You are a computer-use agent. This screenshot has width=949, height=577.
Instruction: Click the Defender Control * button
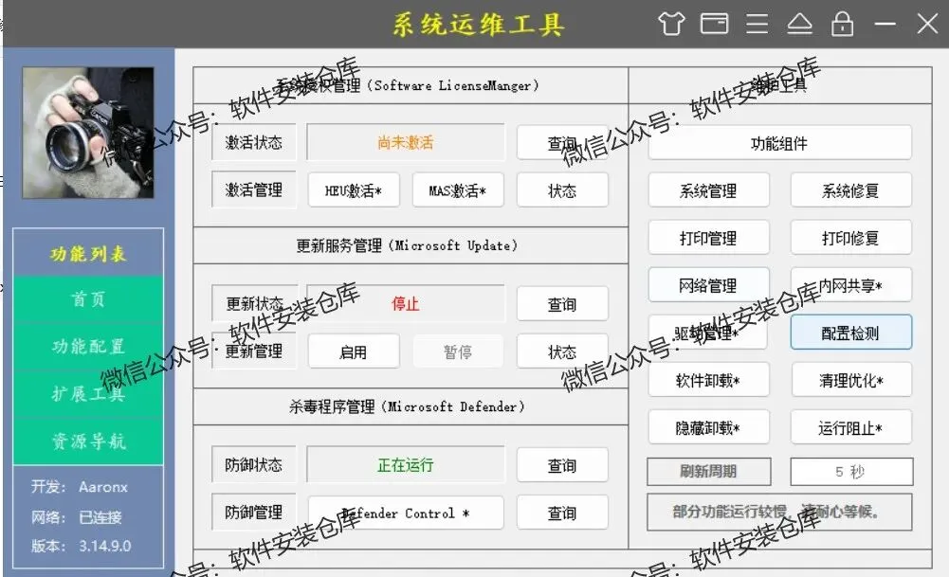click(406, 513)
